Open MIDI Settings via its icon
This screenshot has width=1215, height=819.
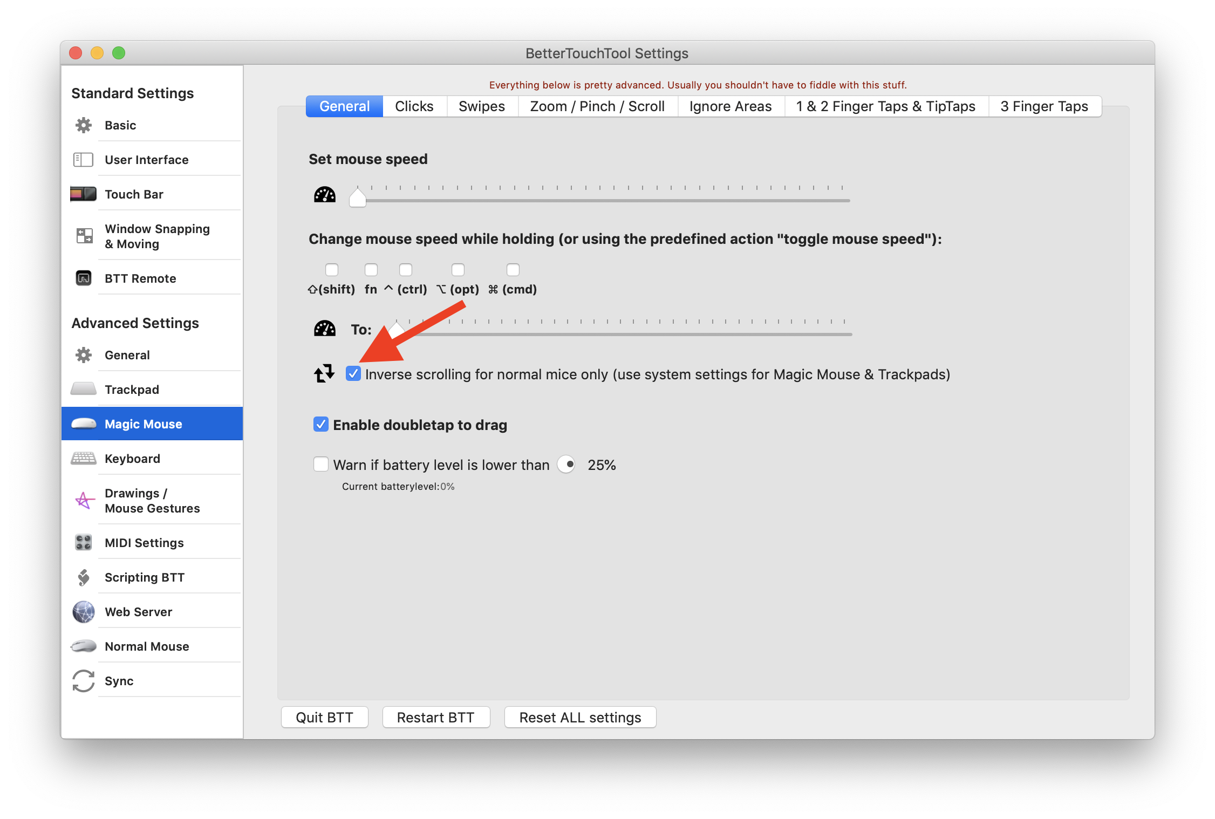[x=83, y=542]
